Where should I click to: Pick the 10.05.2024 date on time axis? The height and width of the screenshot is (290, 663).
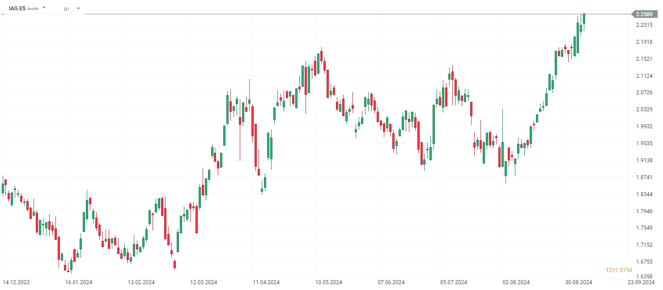(x=329, y=282)
